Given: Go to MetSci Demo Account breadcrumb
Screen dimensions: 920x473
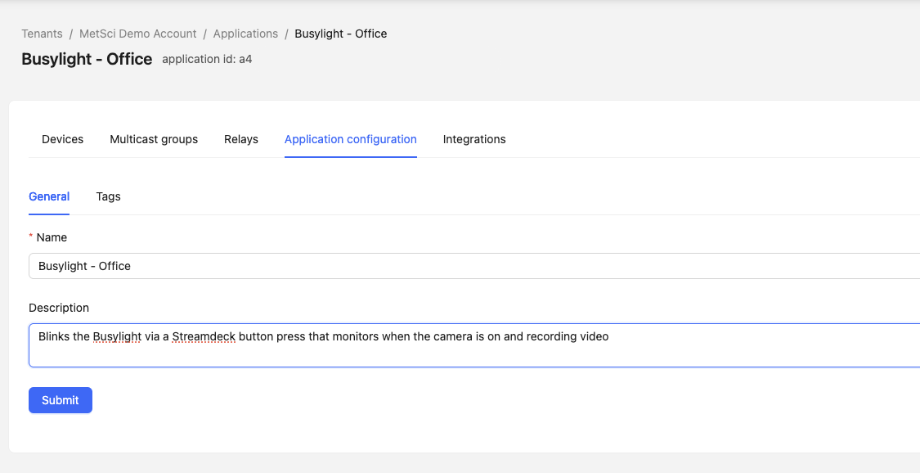Looking at the screenshot, I should pyautogui.click(x=137, y=34).
